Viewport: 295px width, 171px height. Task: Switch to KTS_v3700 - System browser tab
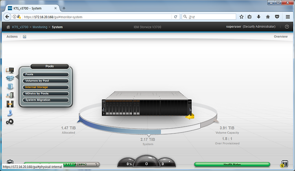tap(32, 8)
